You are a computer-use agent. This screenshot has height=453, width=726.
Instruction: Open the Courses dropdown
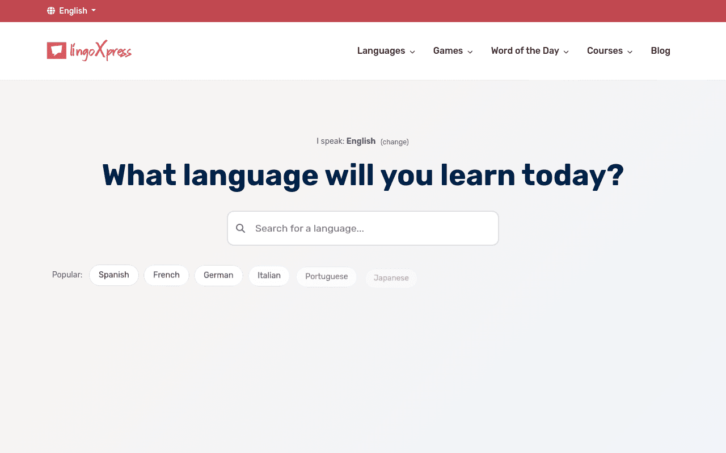pyautogui.click(x=609, y=51)
